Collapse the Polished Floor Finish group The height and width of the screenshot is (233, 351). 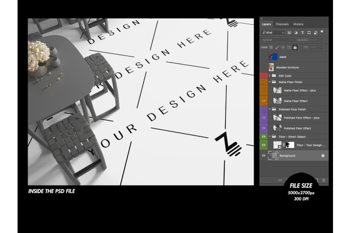click(x=270, y=109)
